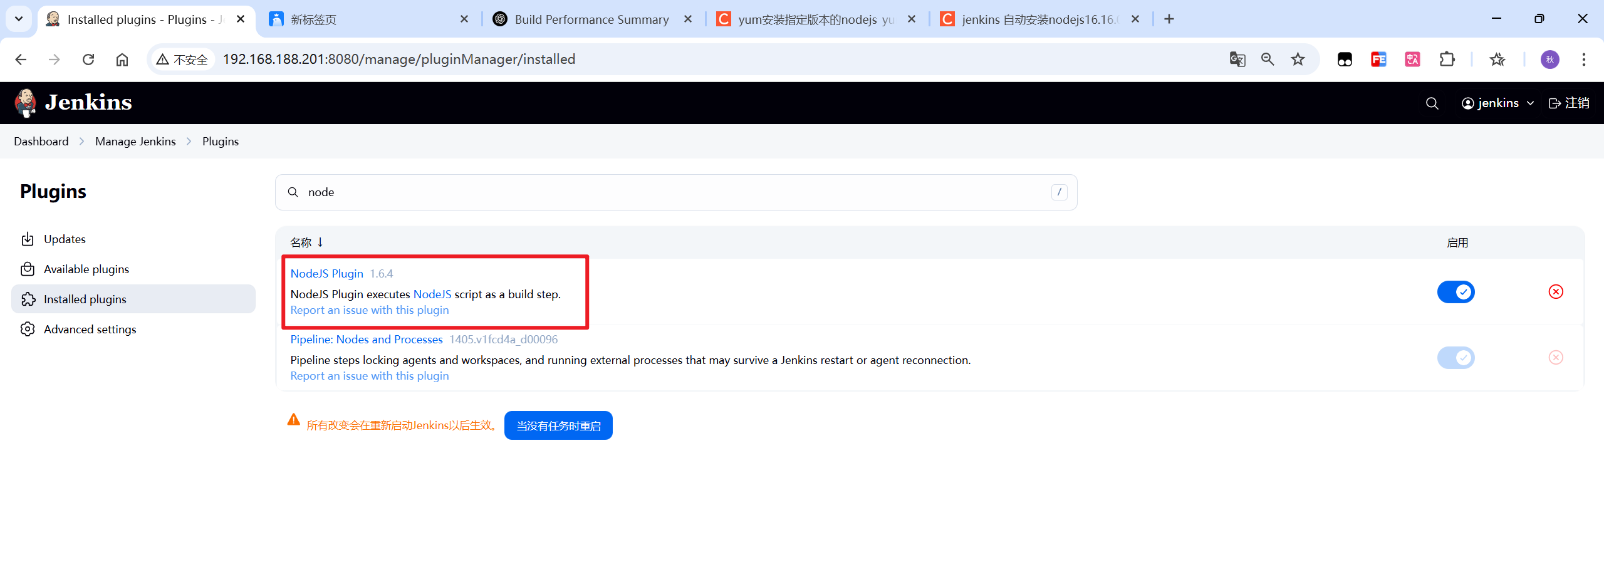Toggle Pipeline: Nodes and Processes enable switch
Screen dimensions: 1604x572
pos(1456,358)
